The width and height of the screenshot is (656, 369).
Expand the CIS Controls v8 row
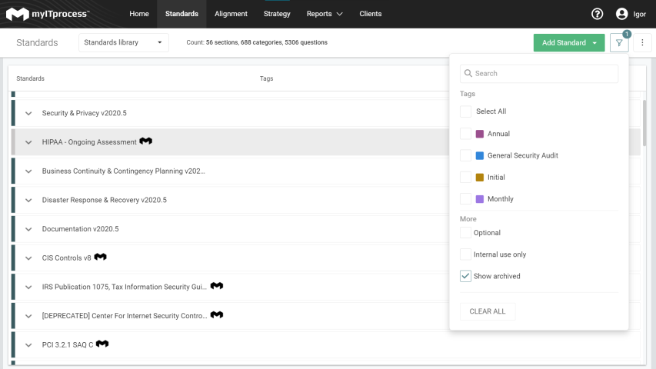click(28, 258)
